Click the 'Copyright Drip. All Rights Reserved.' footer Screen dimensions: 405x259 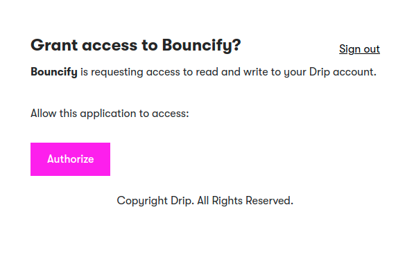pyautogui.click(x=205, y=201)
